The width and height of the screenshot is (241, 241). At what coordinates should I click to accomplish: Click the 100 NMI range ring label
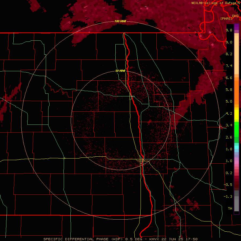(x=120, y=21)
